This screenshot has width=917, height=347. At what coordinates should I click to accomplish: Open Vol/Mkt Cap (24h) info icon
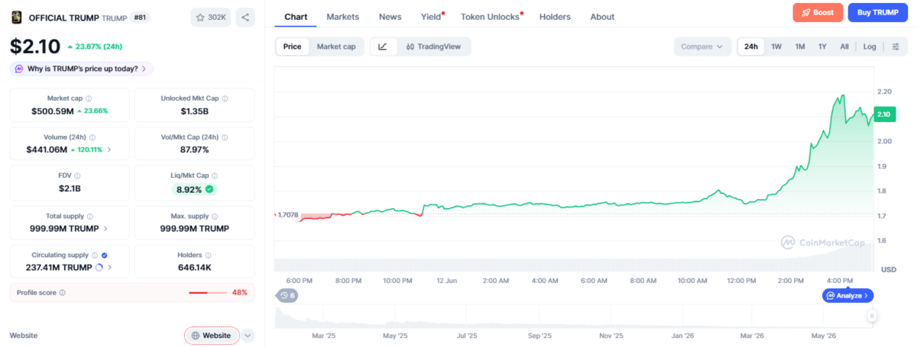click(225, 137)
